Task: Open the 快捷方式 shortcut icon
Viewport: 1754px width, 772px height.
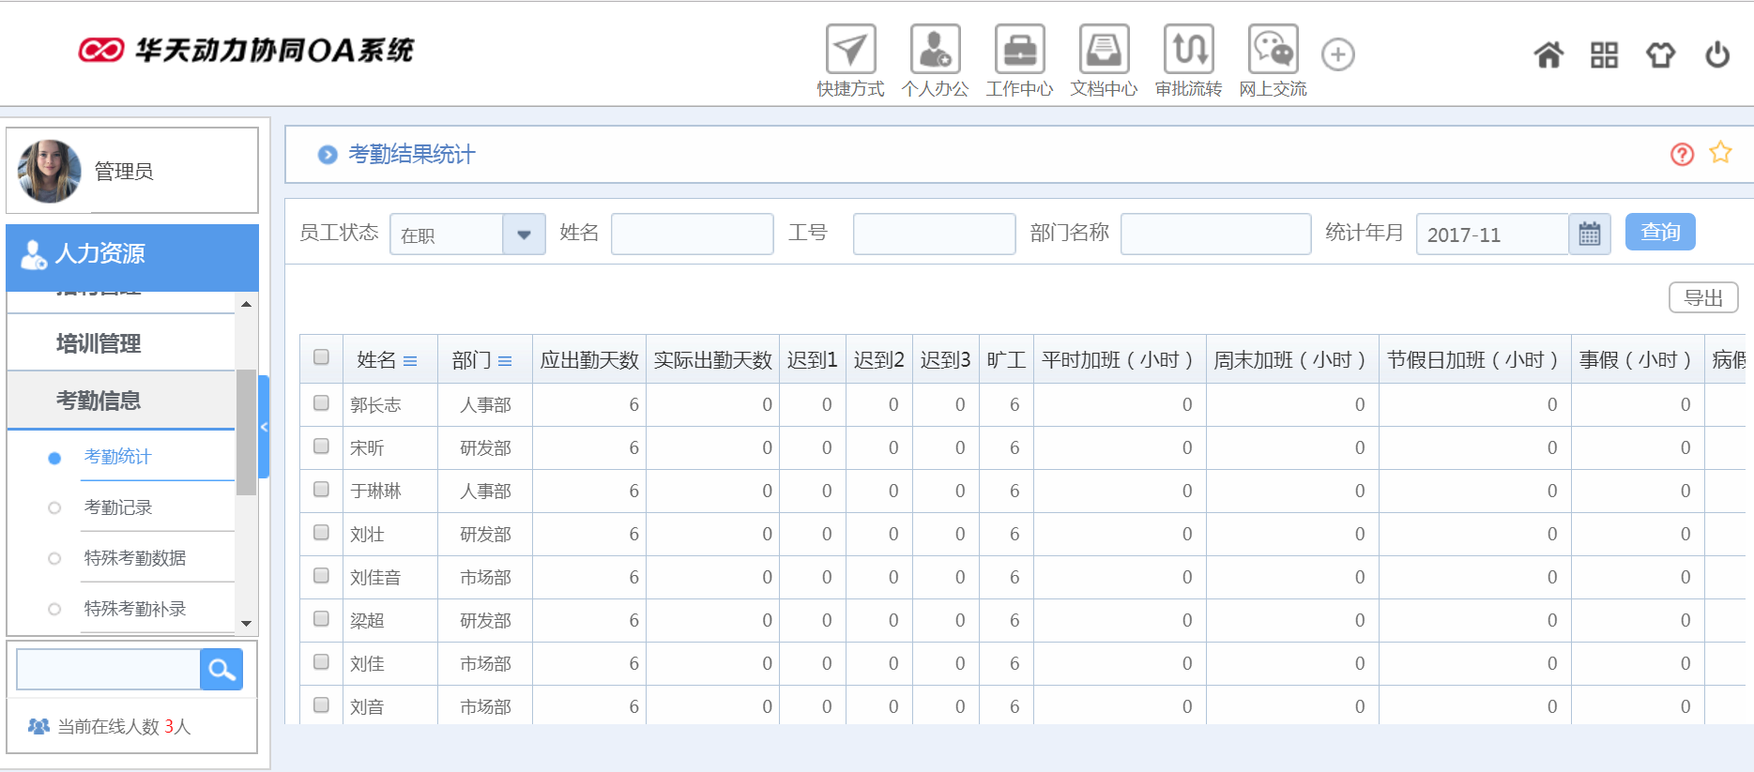Action: click(x=850, y=50)
